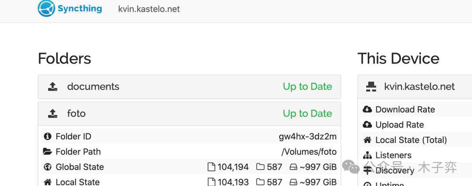Click the Listeners network icon

(367, 156)
